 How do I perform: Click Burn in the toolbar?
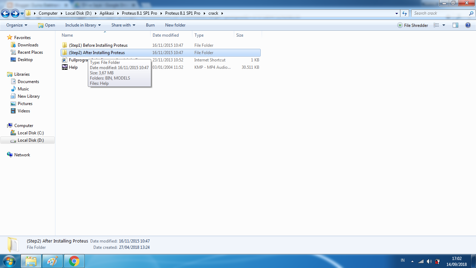tap(150, 25)
